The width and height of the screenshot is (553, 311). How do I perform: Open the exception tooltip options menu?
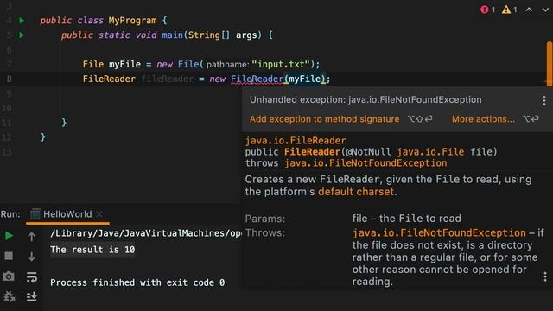[x=544, y=100]
